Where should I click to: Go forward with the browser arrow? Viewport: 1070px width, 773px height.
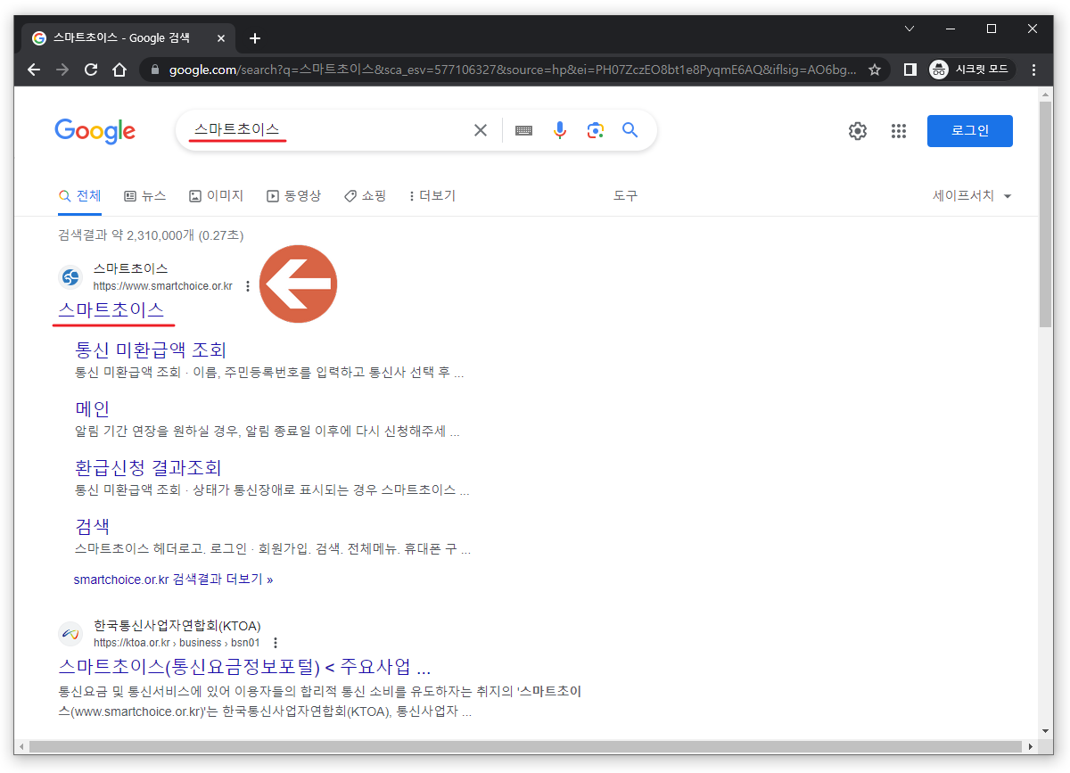coord(62,70)
